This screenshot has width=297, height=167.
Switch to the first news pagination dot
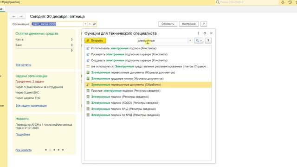coord(46,150)
